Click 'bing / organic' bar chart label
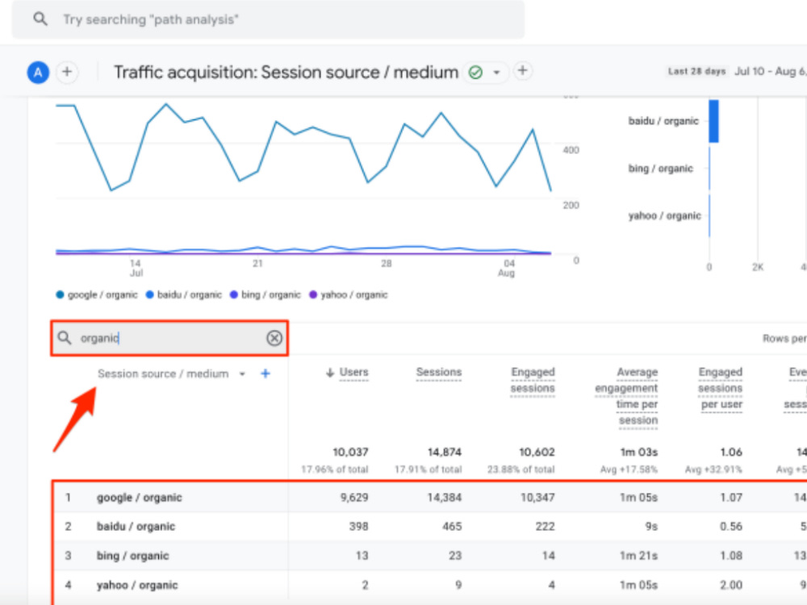The image size is (807, 605). point(660,169)
